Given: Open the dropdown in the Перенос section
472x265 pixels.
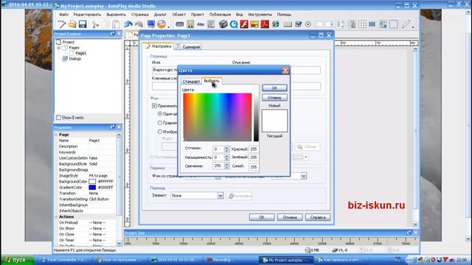Looking at the screenshot, I should point(304,176).
